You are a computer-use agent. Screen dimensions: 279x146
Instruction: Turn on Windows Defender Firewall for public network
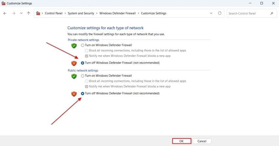click(x=82, y=76)
